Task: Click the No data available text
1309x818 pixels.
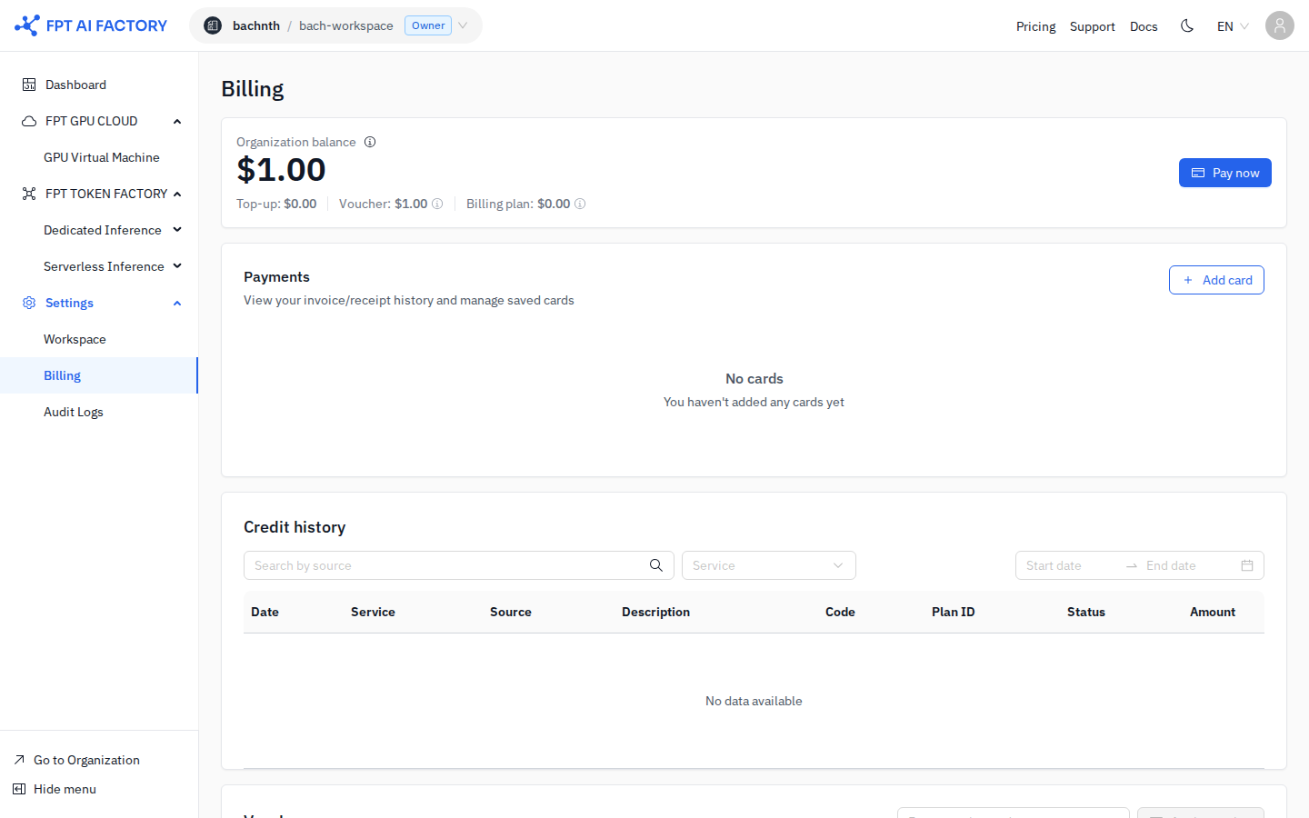Action: click(754, 701)
